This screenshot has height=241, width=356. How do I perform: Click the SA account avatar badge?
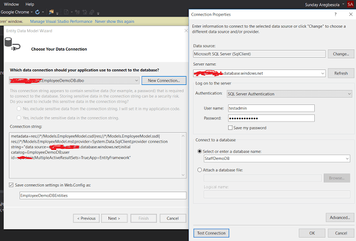[x=350, y=4]
